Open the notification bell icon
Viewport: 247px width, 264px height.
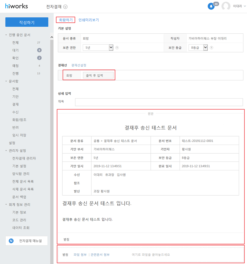pos(211,6)
